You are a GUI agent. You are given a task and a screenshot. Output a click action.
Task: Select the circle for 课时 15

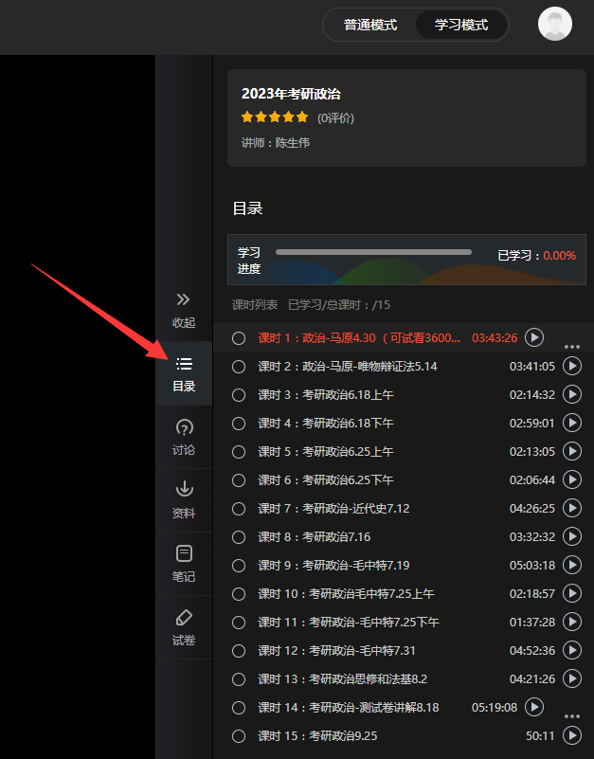click(239, 736)
